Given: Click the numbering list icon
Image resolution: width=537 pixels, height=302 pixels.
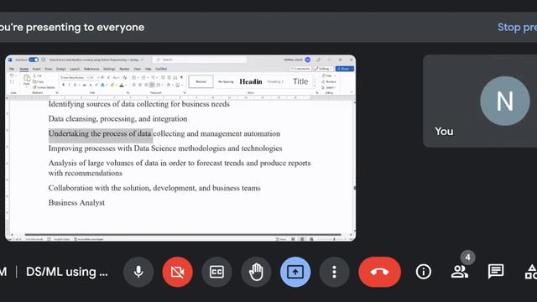Looking at the screenshot, I should (143, 78).
